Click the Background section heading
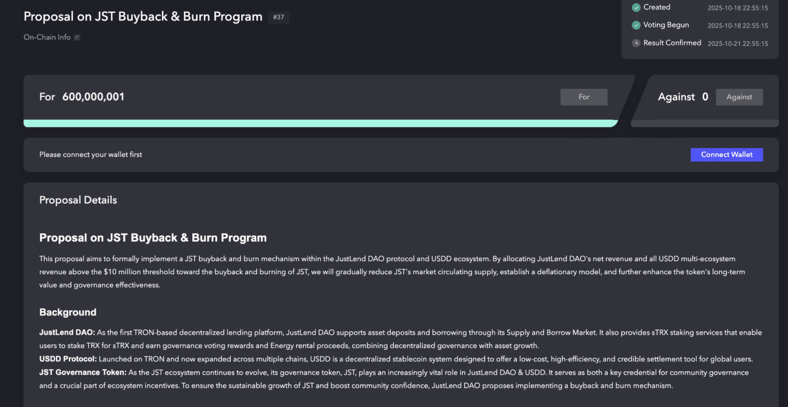This screenshot has height=407, width=788. [68, 312]
